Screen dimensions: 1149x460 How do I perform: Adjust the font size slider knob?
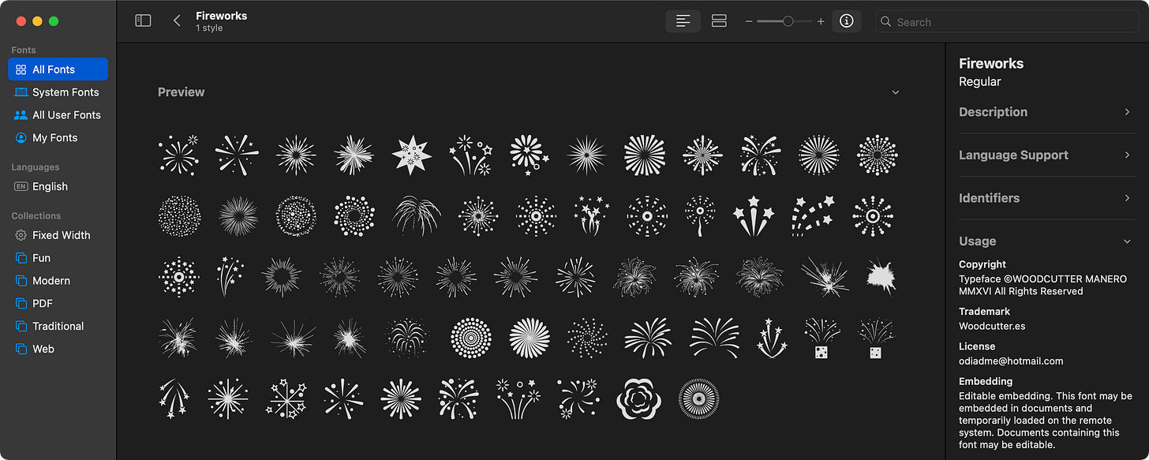[788, 21]
